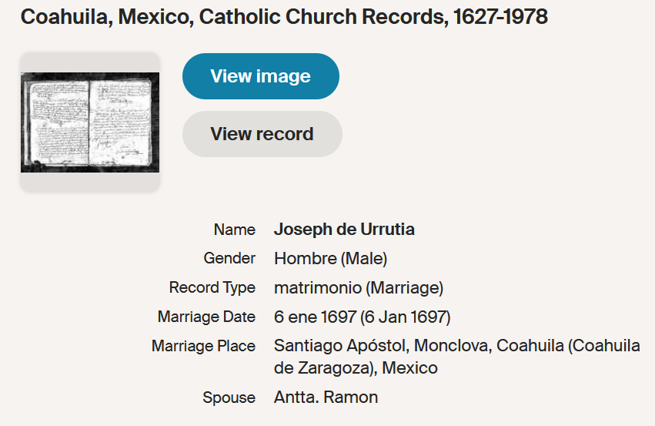Image resolution: width=655 pixels, height=426 pixels.
Task: Click the Gender field label
Action: pyautogui.click(x=229, y=259)
